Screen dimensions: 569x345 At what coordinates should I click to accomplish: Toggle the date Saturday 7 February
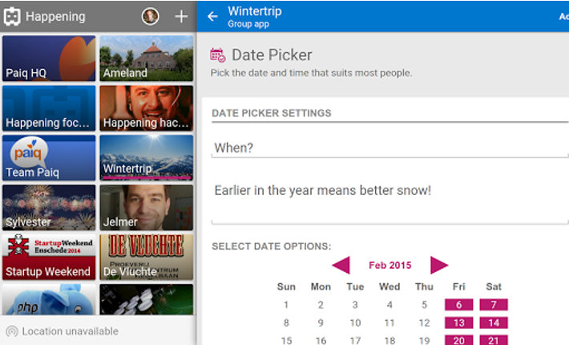click(x=494, y=305)
